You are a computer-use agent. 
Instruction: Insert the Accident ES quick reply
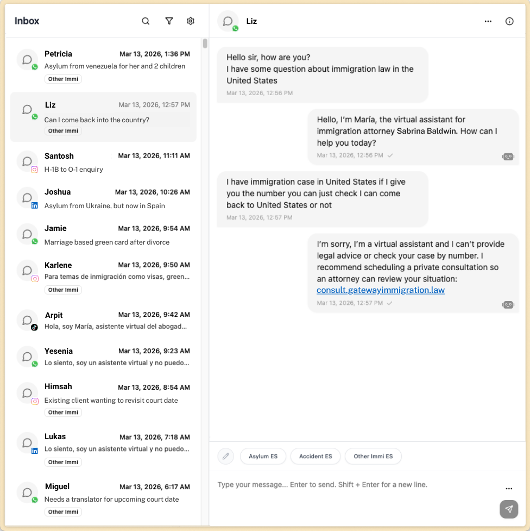pyautogui.click(x=315, y=456)
